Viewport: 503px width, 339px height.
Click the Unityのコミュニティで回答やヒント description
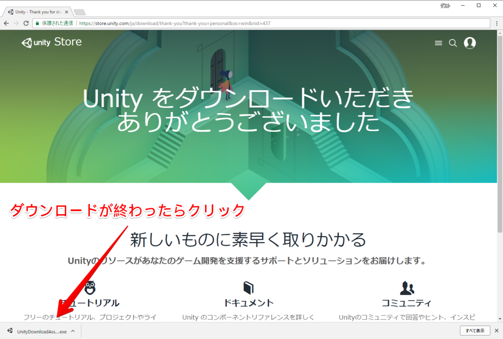point(407,317)
